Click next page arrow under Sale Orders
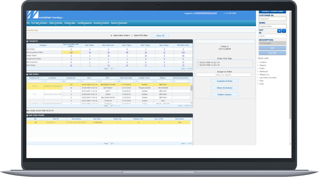This screenshot has width=319, height=177. tap(116, 106)
